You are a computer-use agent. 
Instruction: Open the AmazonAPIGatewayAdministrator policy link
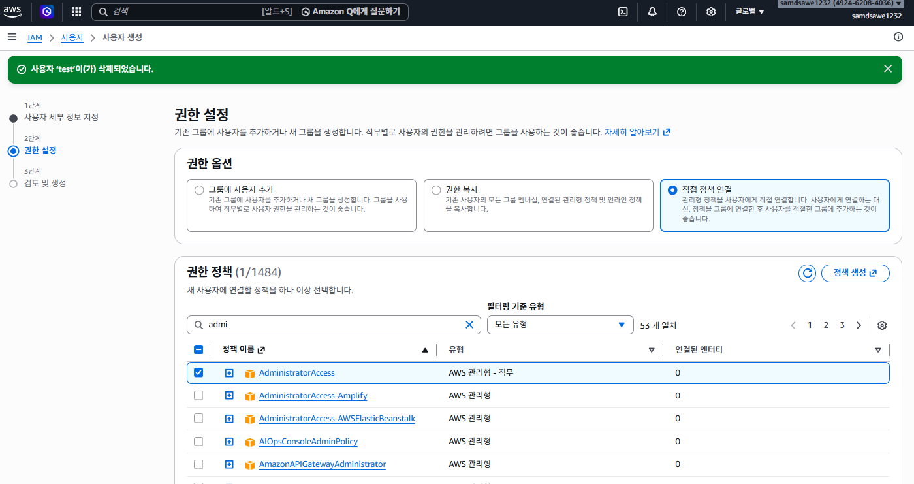click(323, 464)
